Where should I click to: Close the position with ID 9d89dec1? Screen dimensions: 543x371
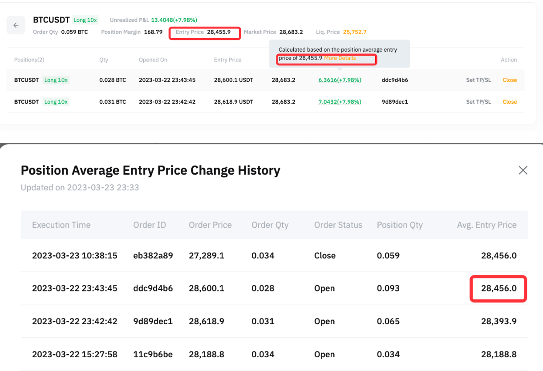(510, 102)
